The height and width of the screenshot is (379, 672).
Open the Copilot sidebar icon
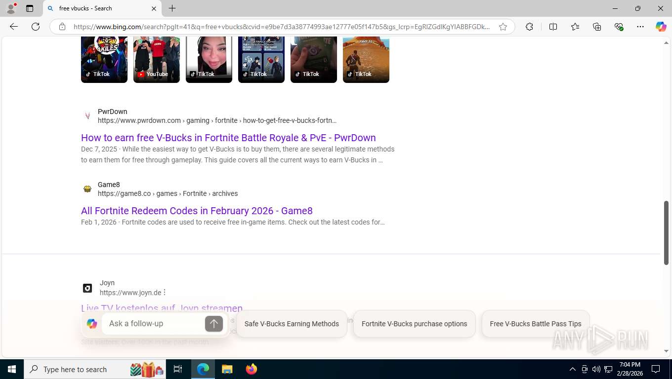coord(661,27)
